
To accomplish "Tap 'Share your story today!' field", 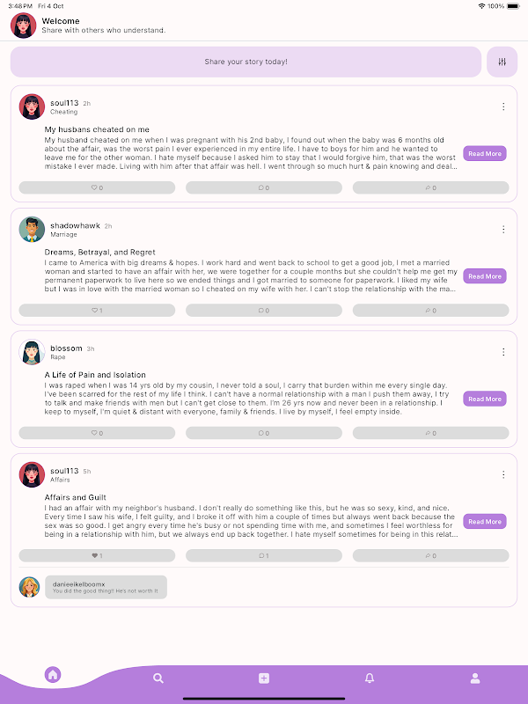I will (246, 62).
